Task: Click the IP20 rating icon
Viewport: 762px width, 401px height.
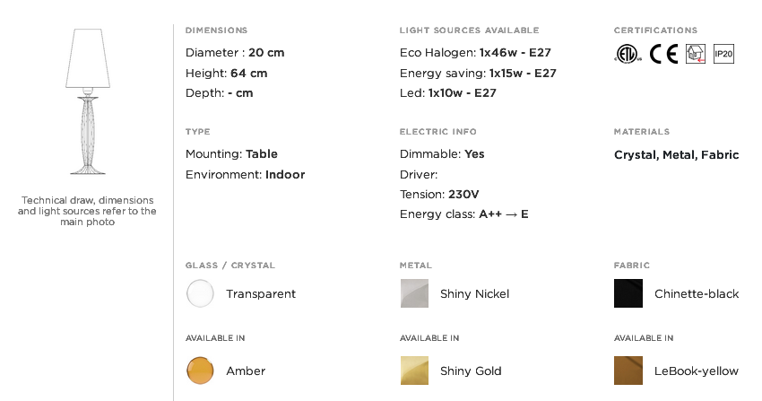Action: (x=723, y=54)
